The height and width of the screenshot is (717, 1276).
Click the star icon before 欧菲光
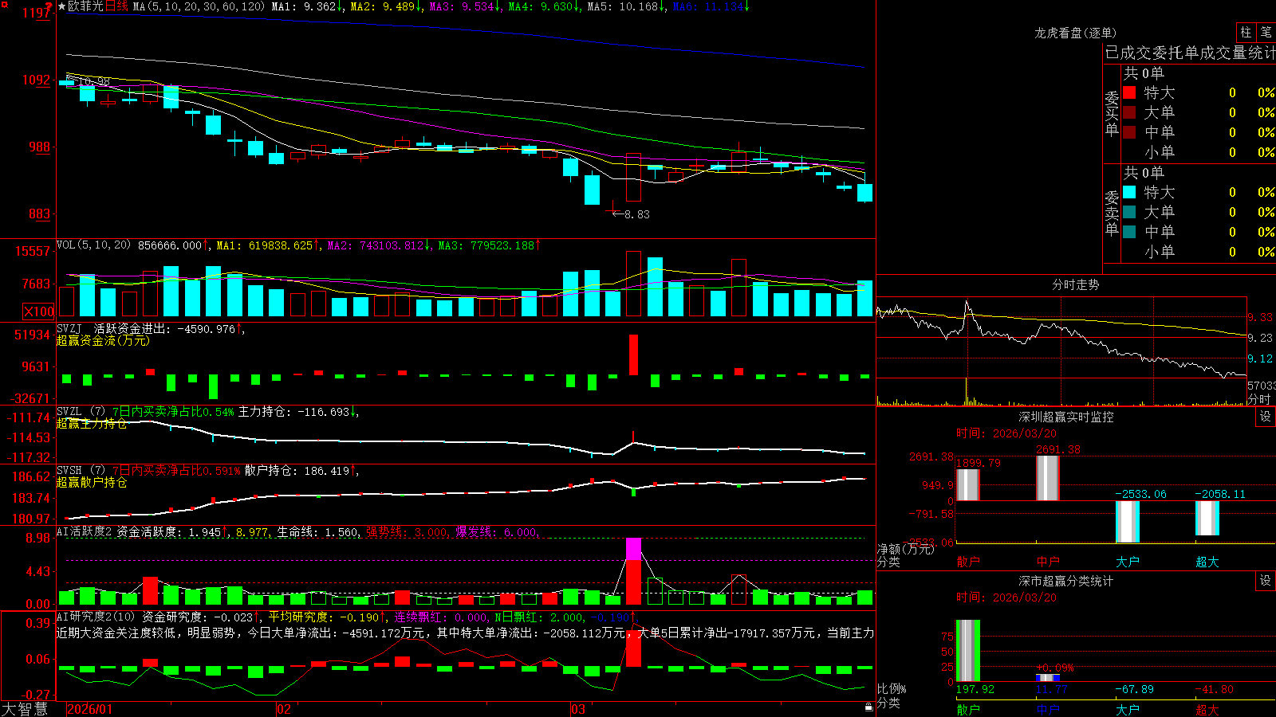pyautogui.click(x=61, y=6)
